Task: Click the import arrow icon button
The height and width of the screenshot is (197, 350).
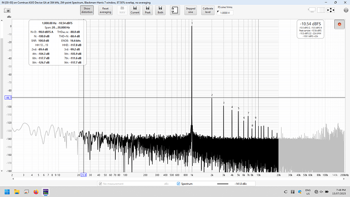Action: (175, 10)
